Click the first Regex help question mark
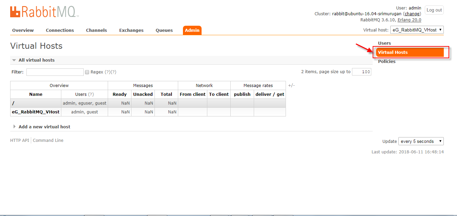Image resolution: width=457 pixels, height=216 pixels. coord(107,72)
